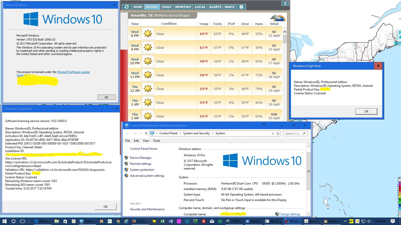Switch to the Admin PowerShell taskbar window
This screenshot has height=225, width=401.
tap(254, 221)
